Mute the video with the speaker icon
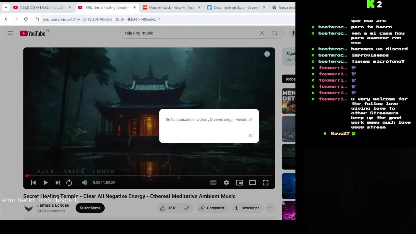 [84, 183]
